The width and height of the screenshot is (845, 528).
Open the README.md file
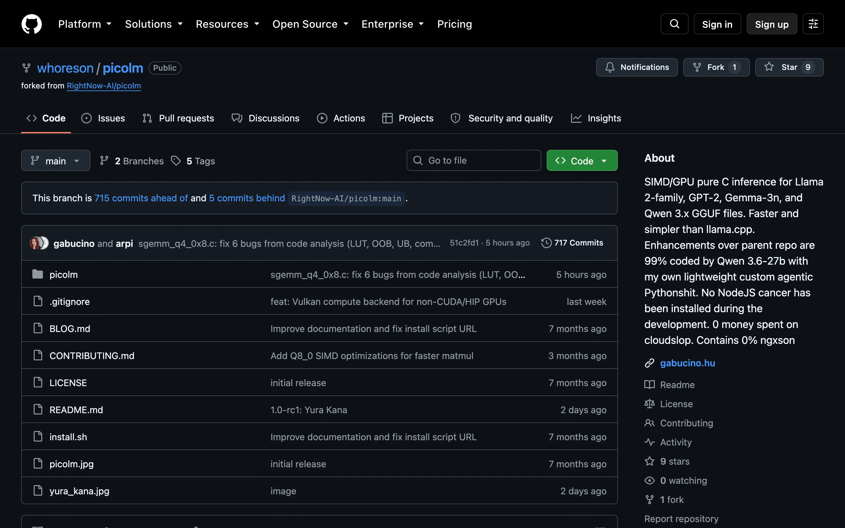(76, 410)
